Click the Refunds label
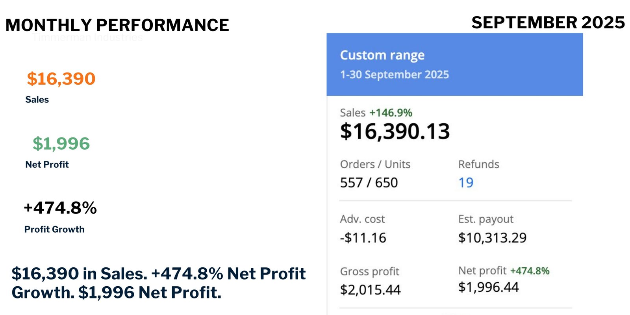 click(479, 164)
